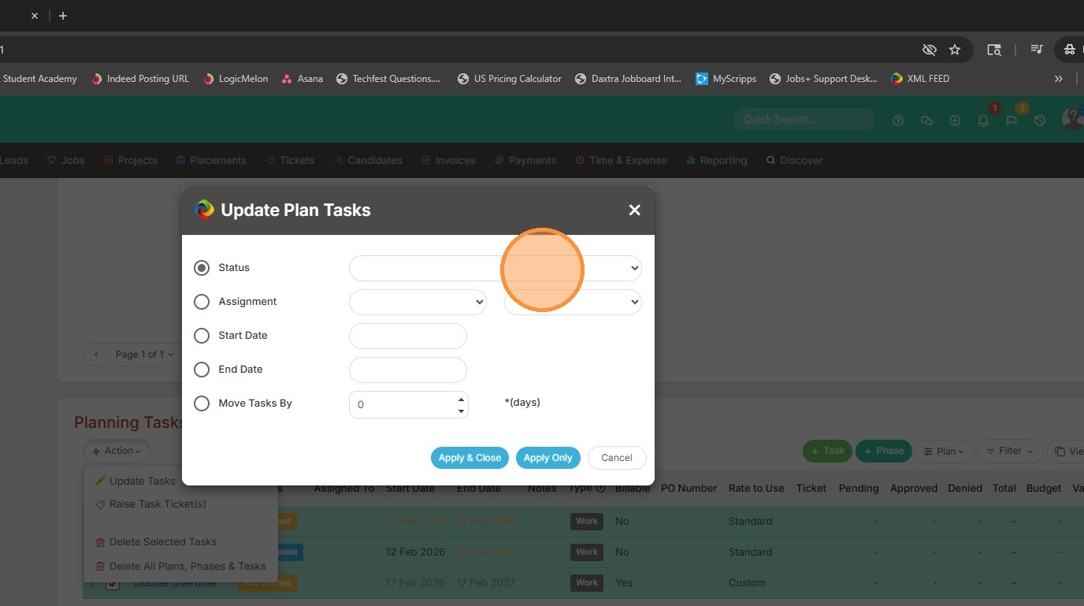Viewport: 1084px width, 606px height.
Task: Open the notifications bell icon
Action: pyautogui.click(x=983, y=121)
